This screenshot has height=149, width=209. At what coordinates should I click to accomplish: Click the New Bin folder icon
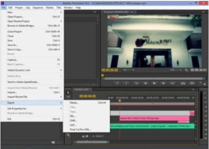[53, 142]
